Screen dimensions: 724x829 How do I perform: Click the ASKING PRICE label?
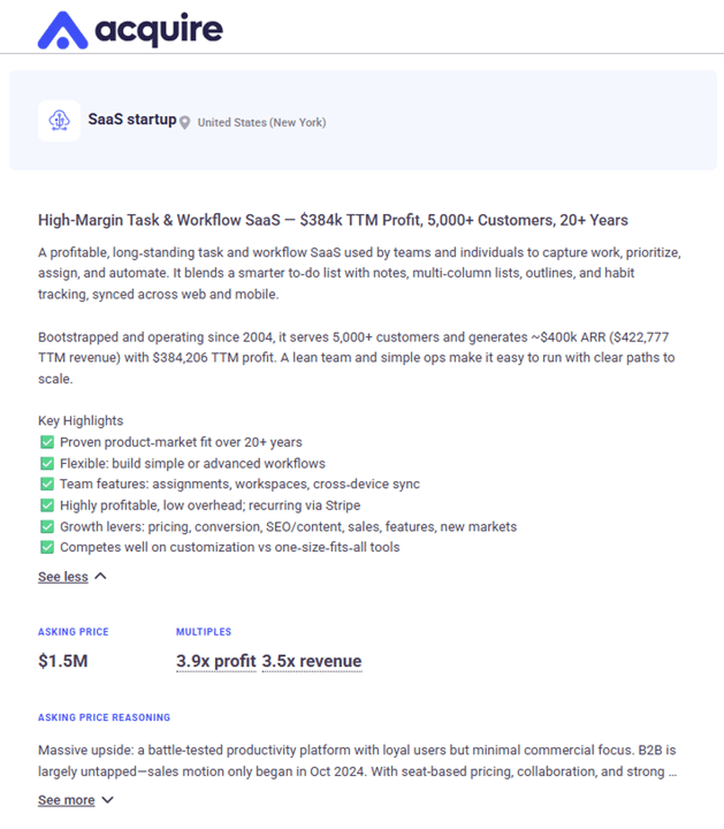point(73,632)
